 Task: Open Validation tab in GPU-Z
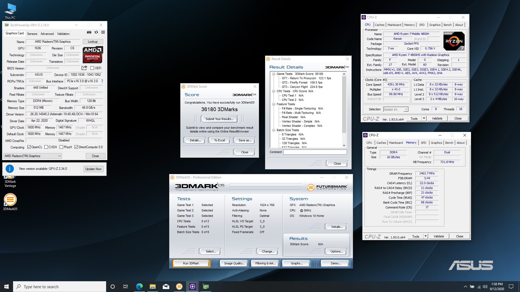63,34
